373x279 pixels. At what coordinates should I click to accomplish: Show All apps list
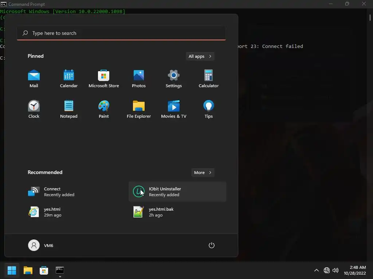pyautogui.click(x=200, y=56)
